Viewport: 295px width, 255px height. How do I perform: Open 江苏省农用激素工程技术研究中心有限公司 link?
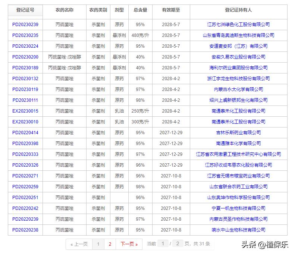pos(238,154)
